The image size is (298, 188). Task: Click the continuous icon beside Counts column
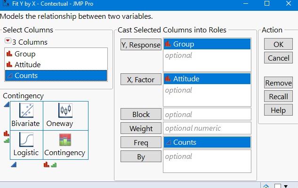coord(9,76)
